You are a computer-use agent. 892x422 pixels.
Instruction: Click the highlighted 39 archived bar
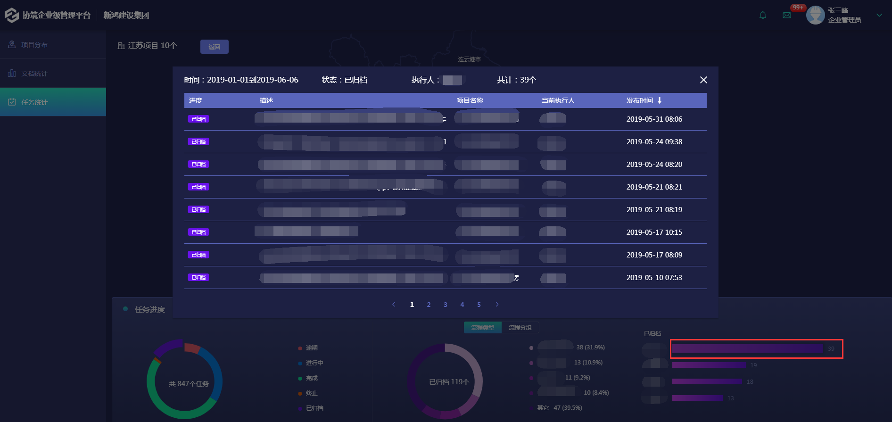(747, 348)
